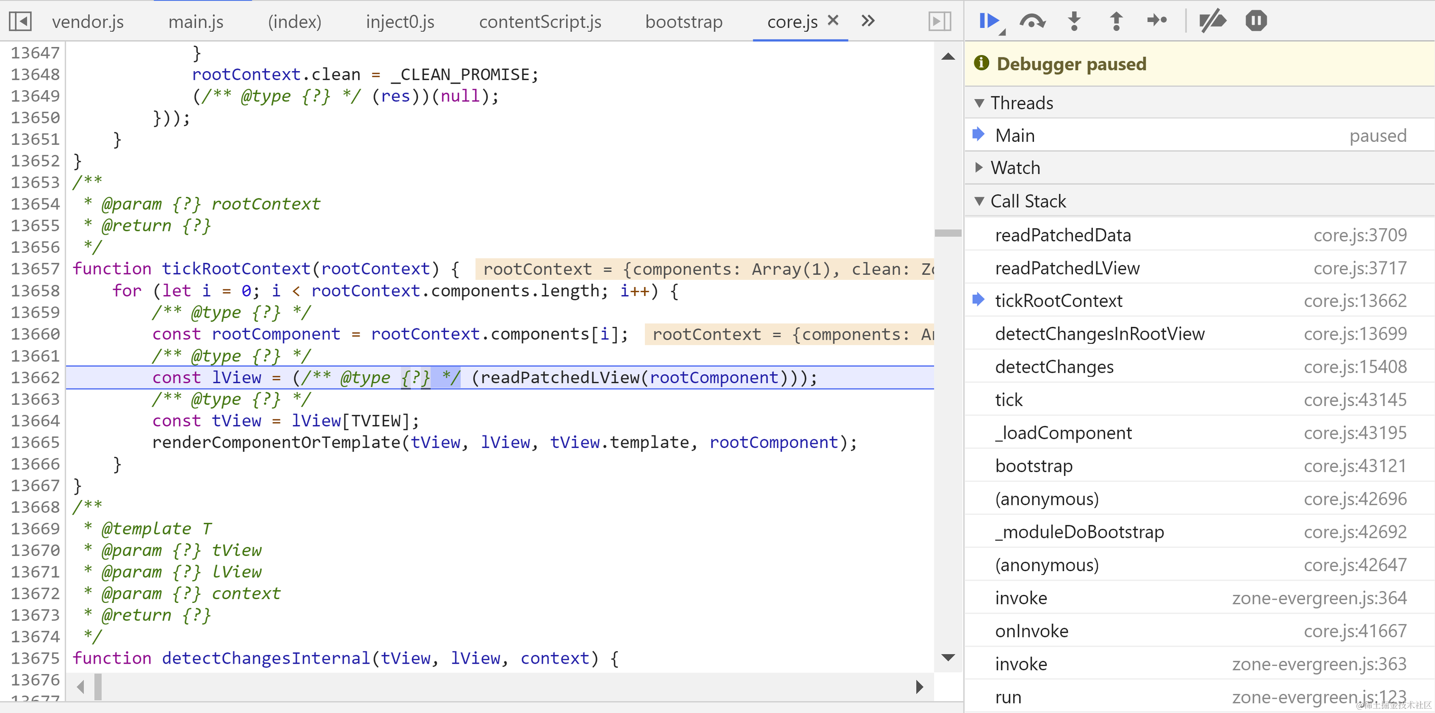Click vertical scrollbar thumb in editor
The height and width of the screenshot is (713, 1435).
pyautogui.click(x=948, y=233)
